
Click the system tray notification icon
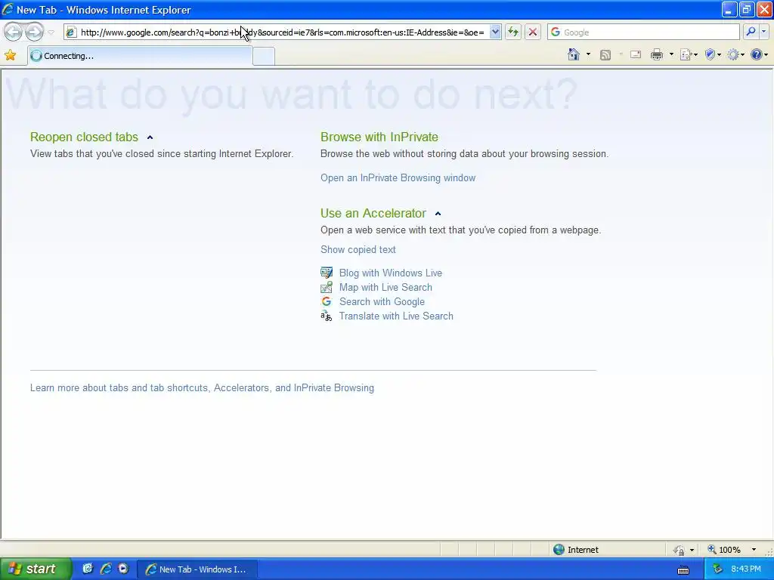coord(718,569)
